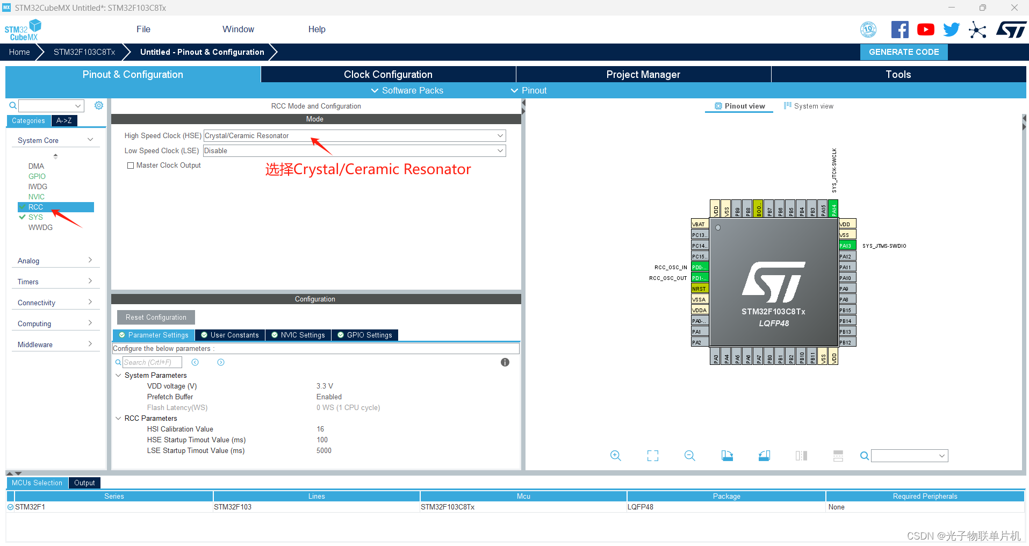Click the peripheral search magnifier icon
Viewport: 1029px width, 546px height.
[13, 105]
